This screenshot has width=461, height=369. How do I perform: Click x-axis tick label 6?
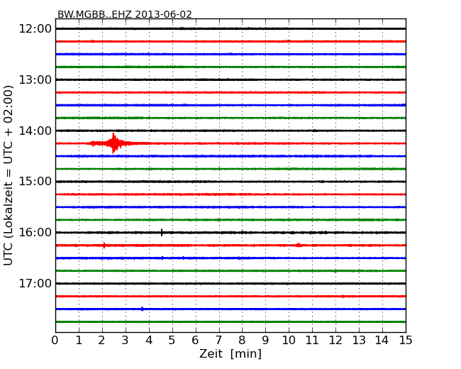point(195,340)
